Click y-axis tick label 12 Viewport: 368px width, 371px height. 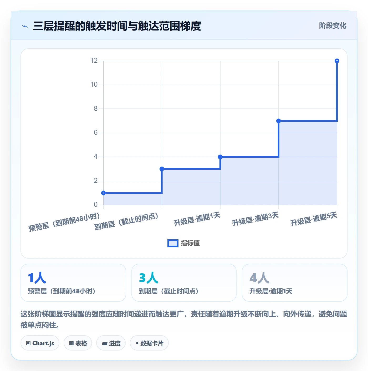(x=94, y=61)
